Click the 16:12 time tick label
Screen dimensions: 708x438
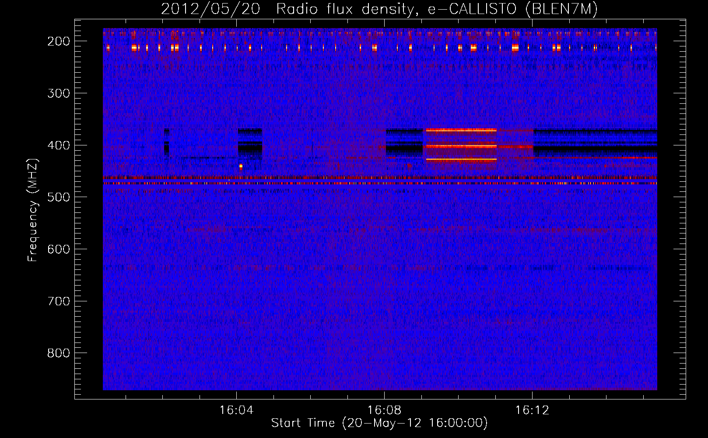532,410
